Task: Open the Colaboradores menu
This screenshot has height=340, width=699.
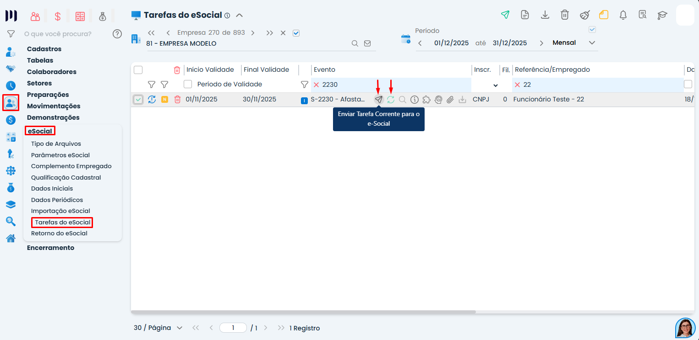Action: click(x=52, y=72)
